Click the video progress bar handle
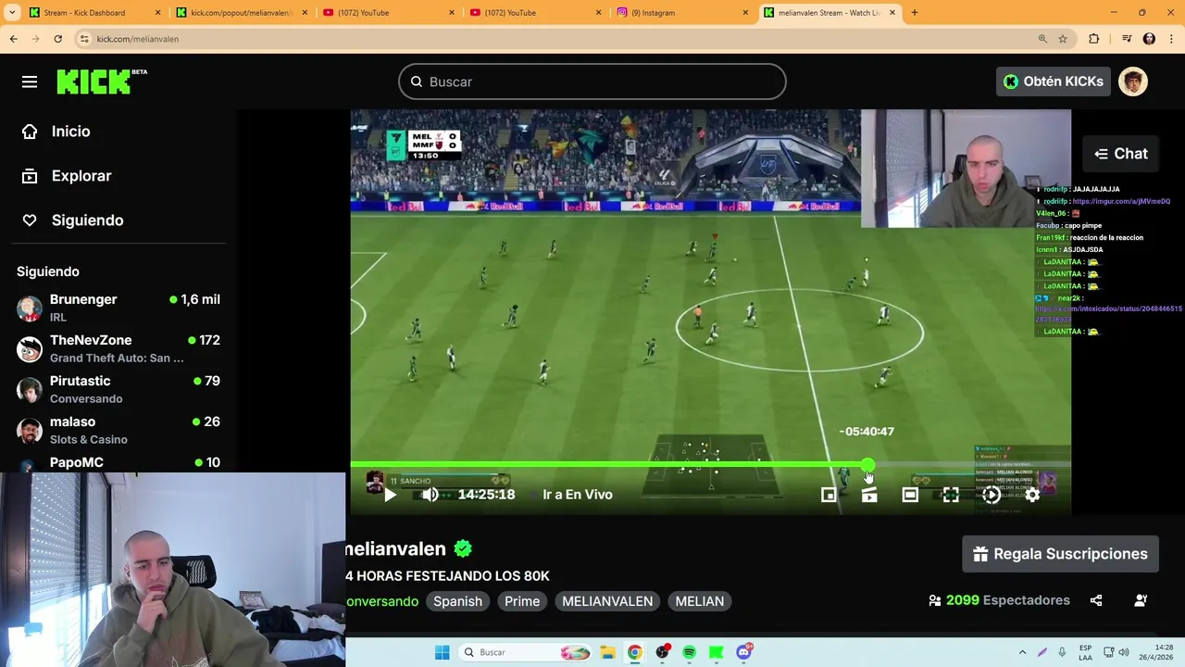 tap(867, 465)
